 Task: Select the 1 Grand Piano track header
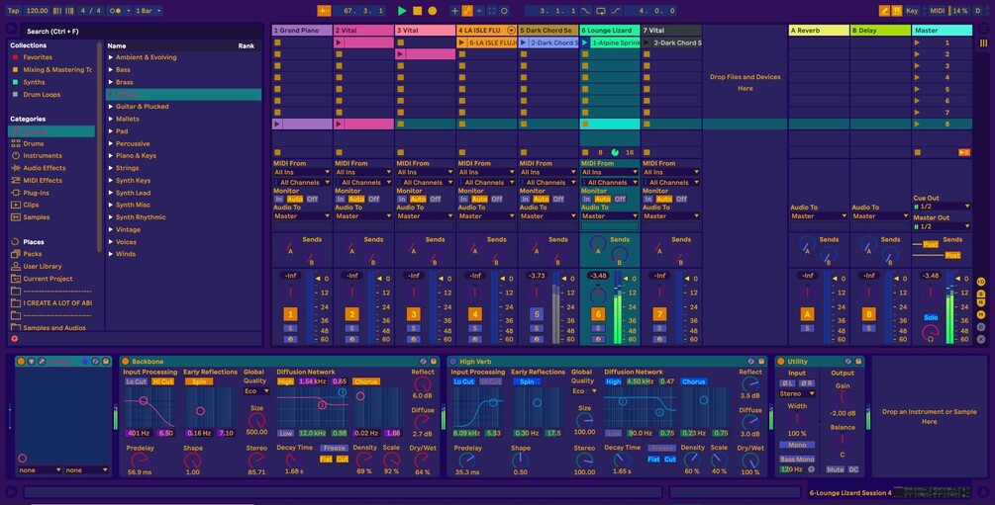(x=302, y=30)
